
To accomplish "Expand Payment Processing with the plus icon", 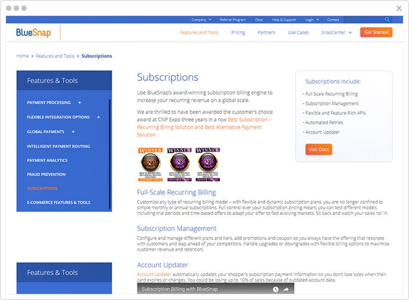I will click(x=80, y=103).
